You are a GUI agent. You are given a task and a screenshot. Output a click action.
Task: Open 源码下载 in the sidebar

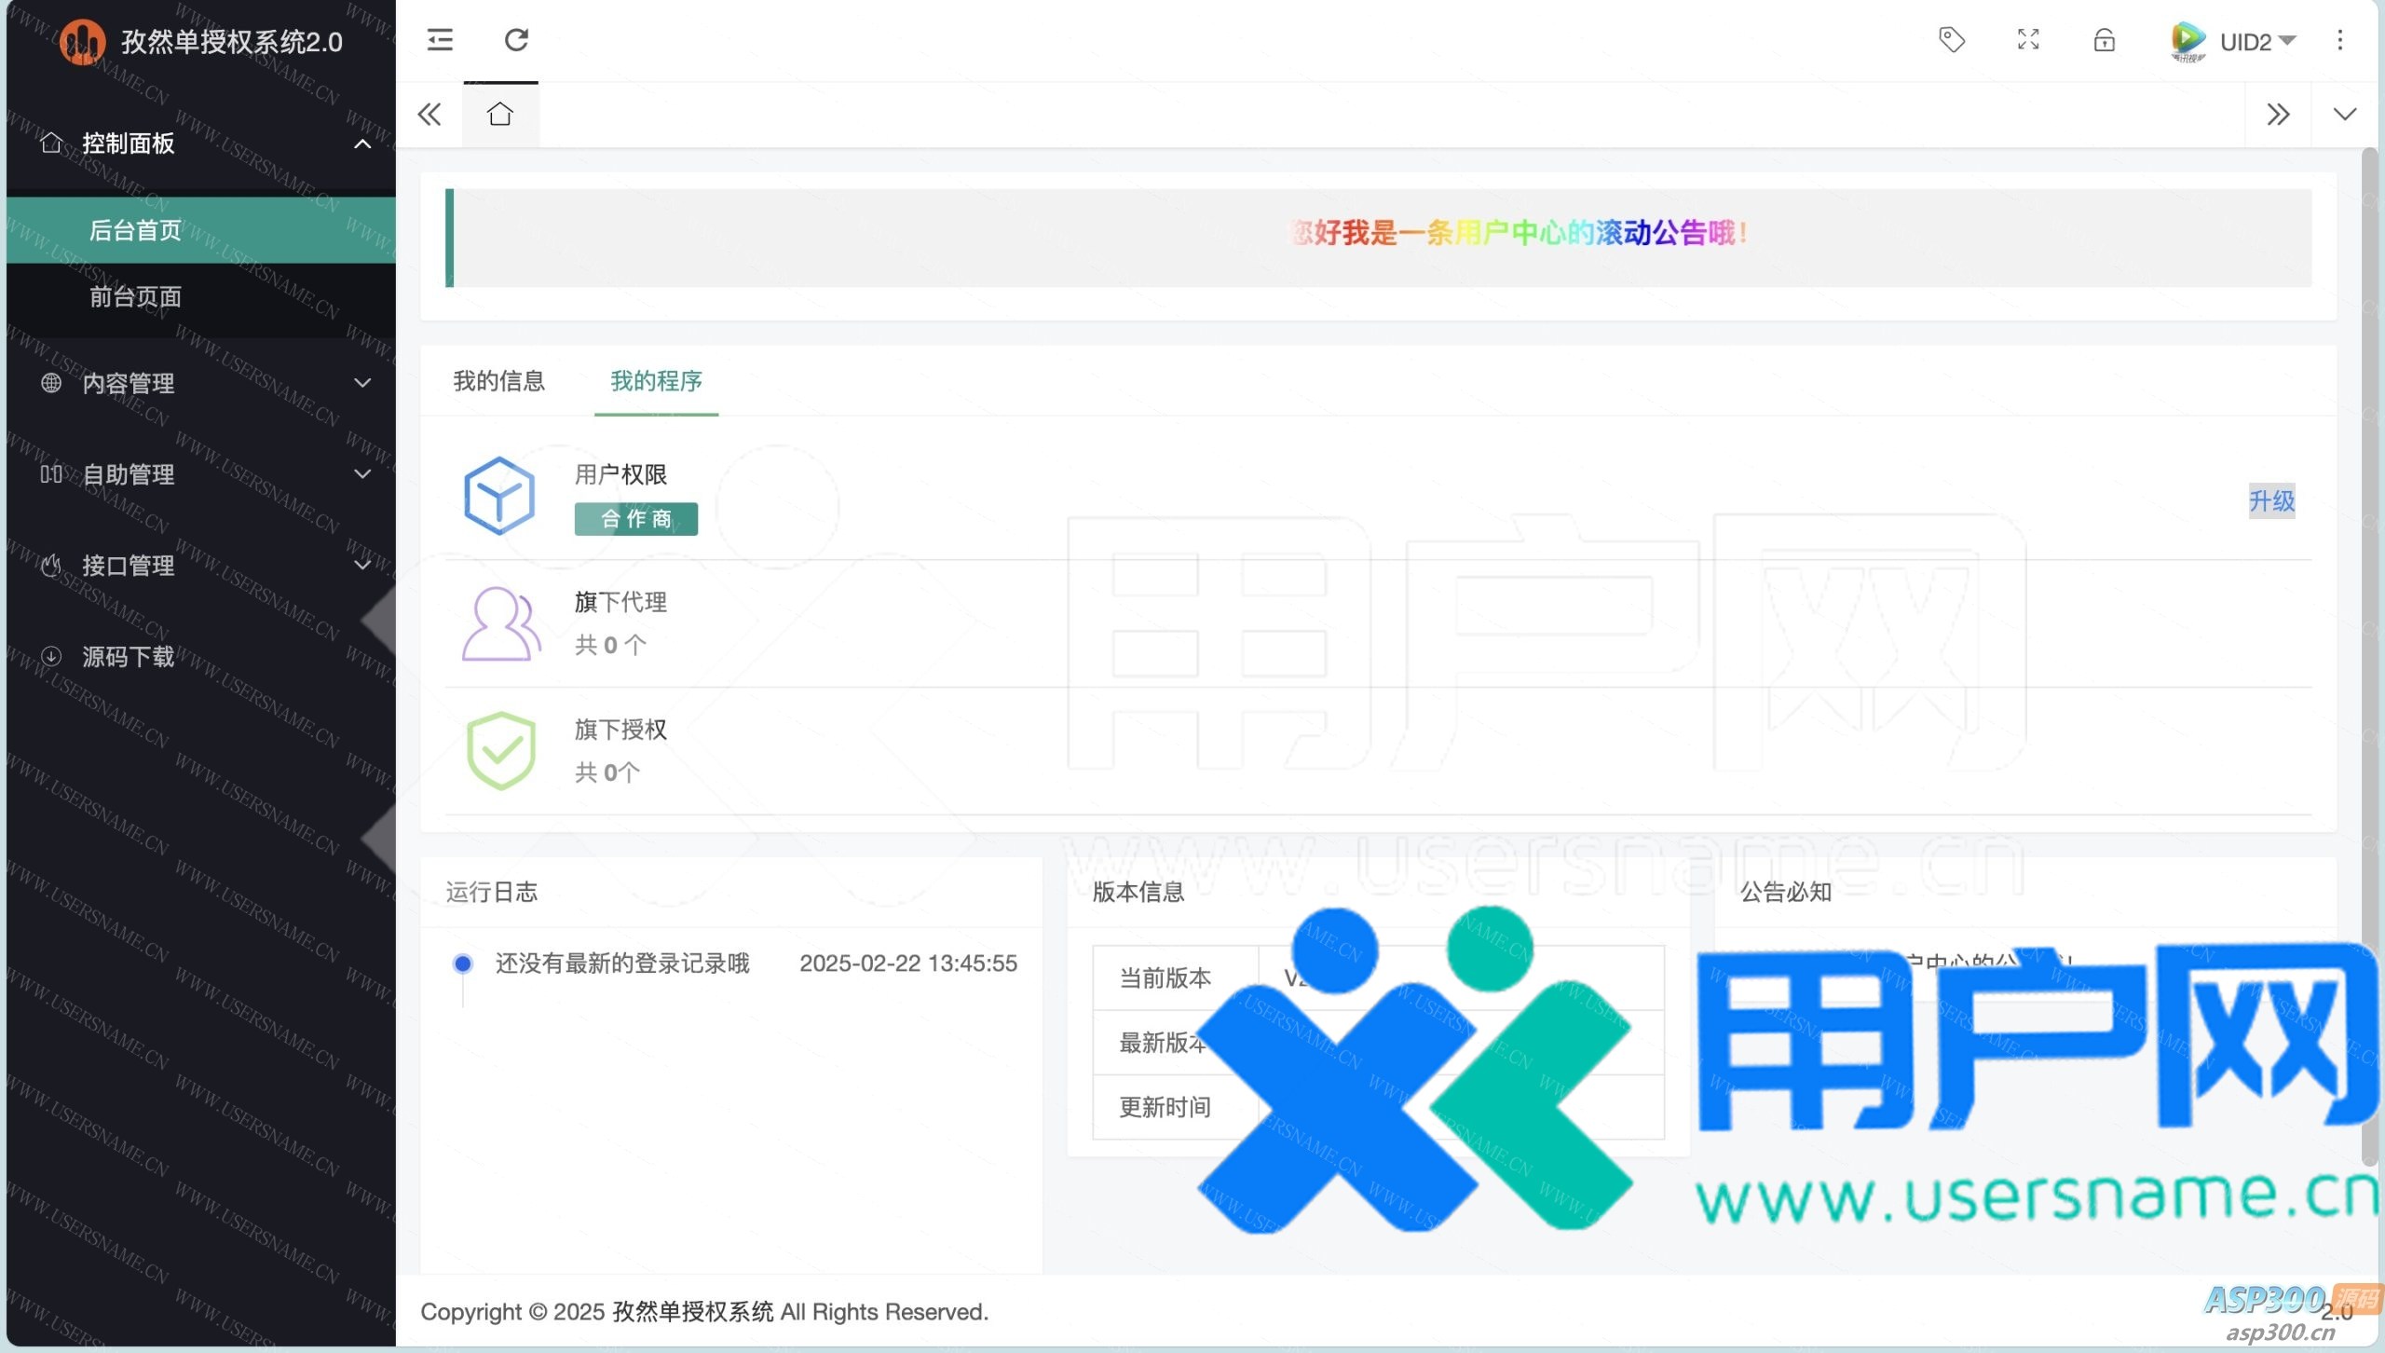click(x=128, y=657)
